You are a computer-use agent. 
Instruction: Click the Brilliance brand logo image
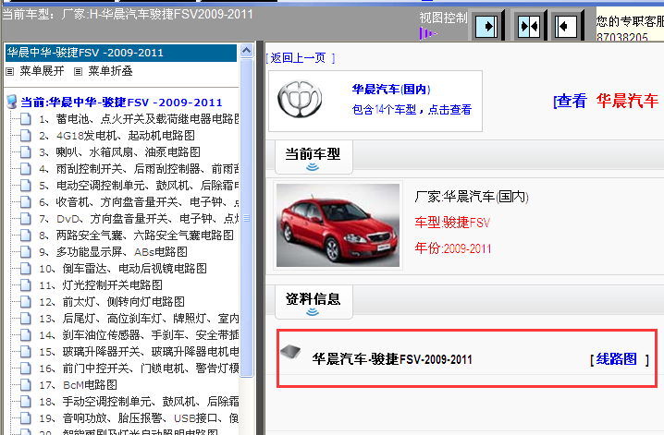point(300,100)
